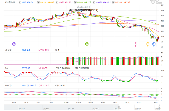Toggle the MA10 line checkbox

pyautogui.click(x=38, y=2)
